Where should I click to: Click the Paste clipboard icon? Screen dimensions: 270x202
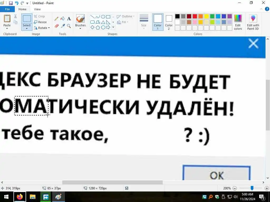coord(7,18)
